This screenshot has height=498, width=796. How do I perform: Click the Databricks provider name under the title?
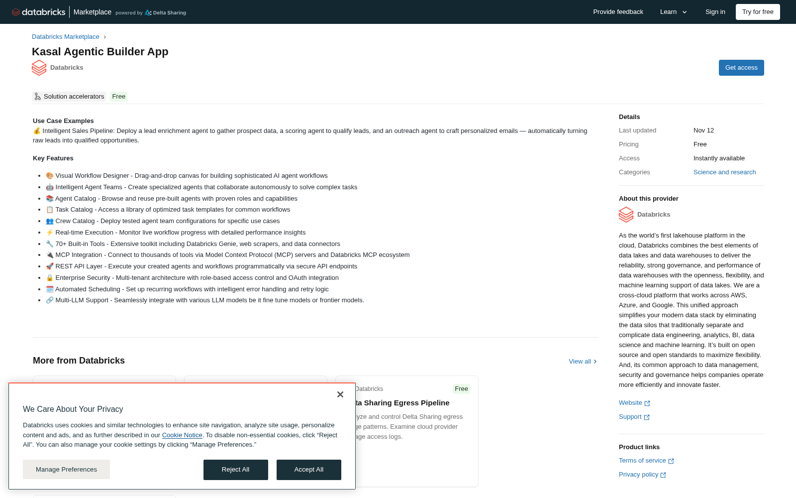click(67, 68)
